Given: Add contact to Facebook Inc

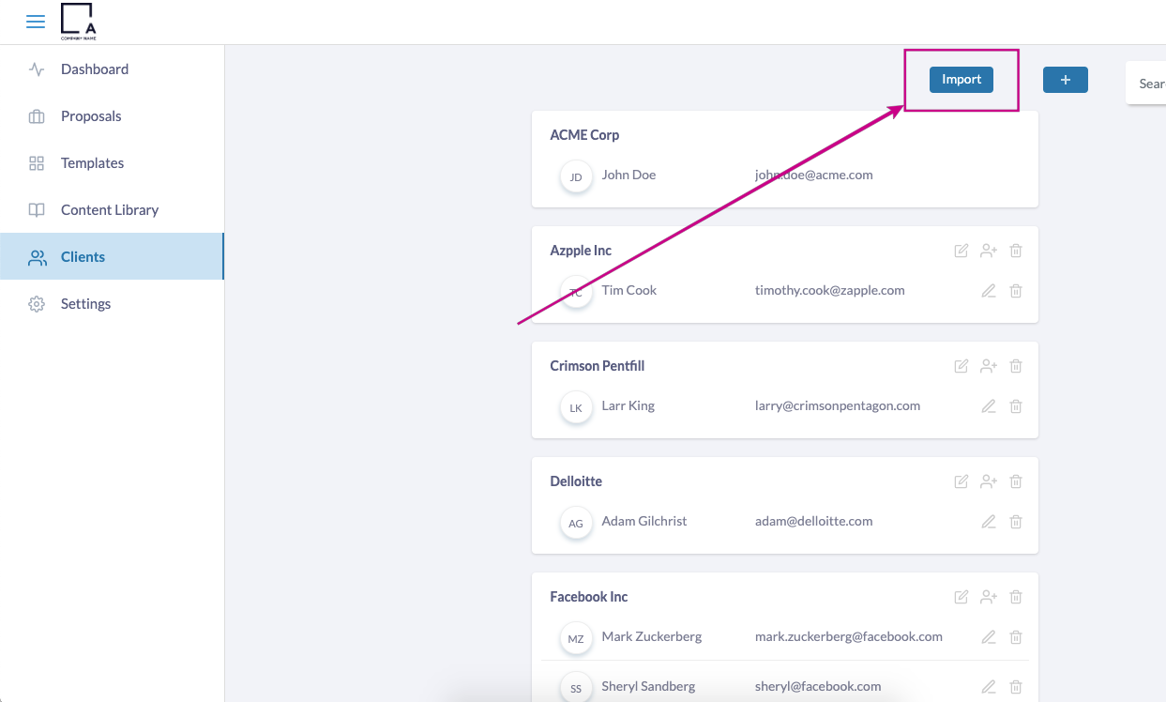Looking at the screenshot, I should click(x=988, y=597).
